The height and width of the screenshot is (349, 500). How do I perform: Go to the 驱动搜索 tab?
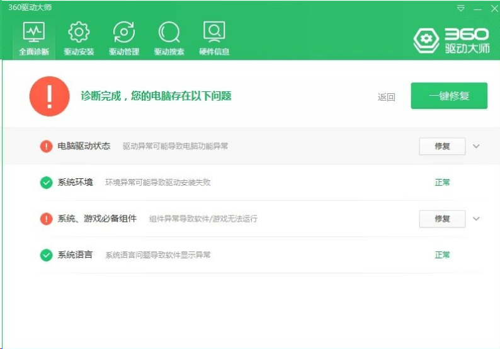point(169,38)
